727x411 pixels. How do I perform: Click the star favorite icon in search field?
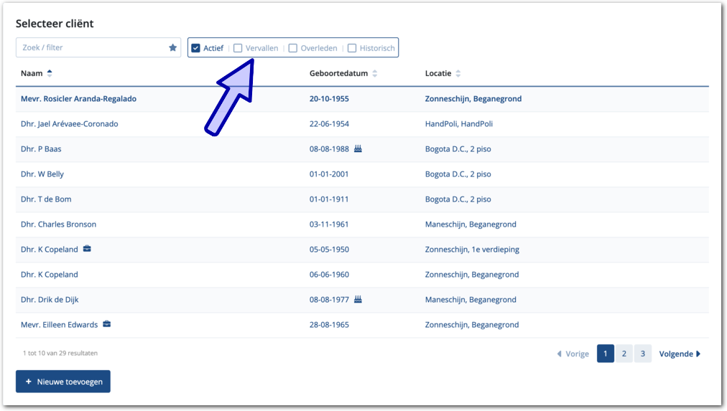pyautogui.click(x=172, y=48)
